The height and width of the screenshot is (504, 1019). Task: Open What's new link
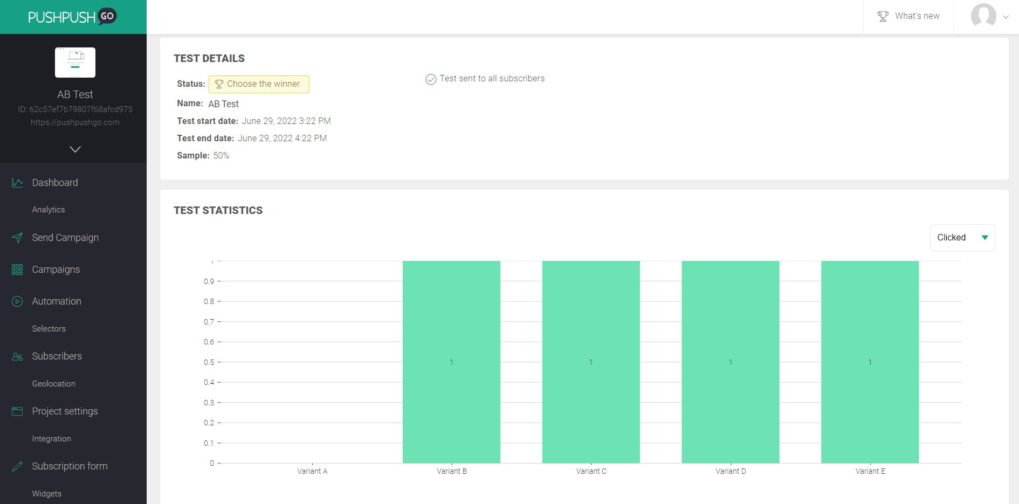[917, 16]
